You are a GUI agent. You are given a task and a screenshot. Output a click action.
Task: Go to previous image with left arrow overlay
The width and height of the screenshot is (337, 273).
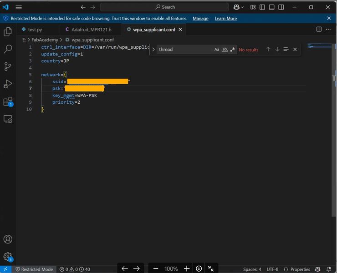click(x=125, y=268)
